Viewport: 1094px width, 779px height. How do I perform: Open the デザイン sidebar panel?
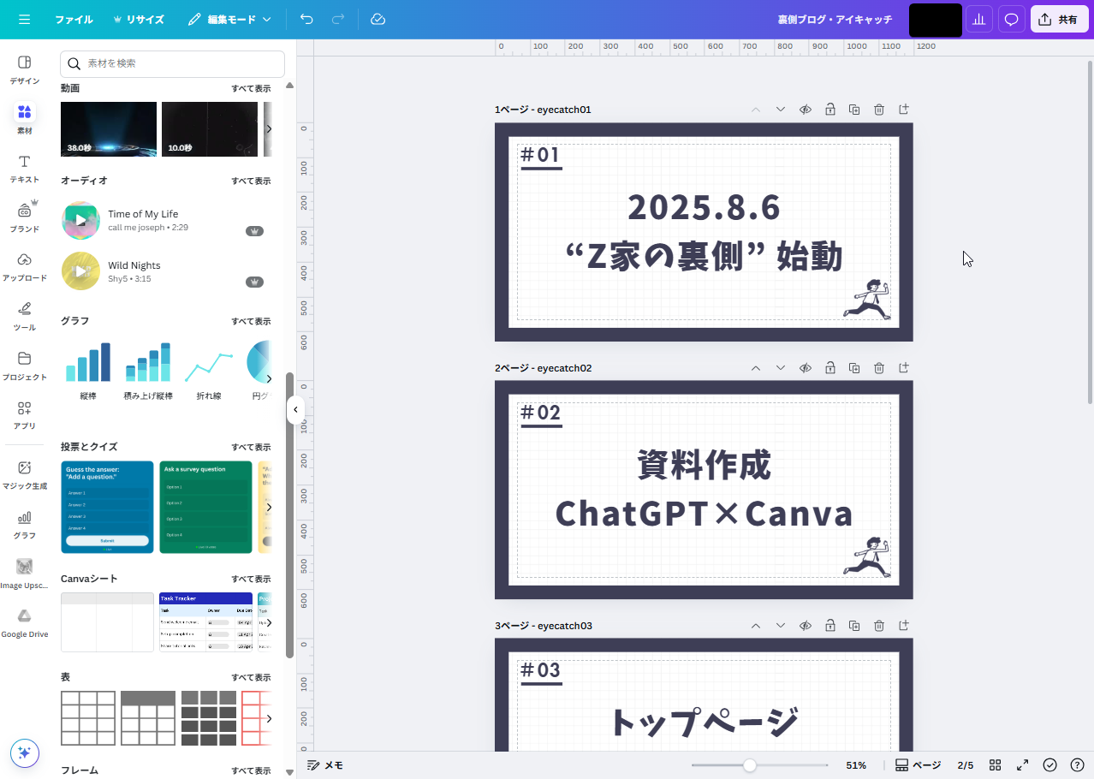coord(24,69)
